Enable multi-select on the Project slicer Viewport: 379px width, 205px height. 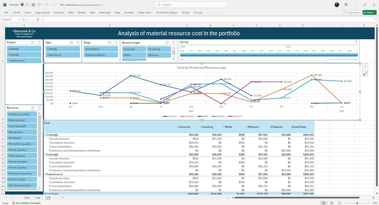click(x=33, y=42)
